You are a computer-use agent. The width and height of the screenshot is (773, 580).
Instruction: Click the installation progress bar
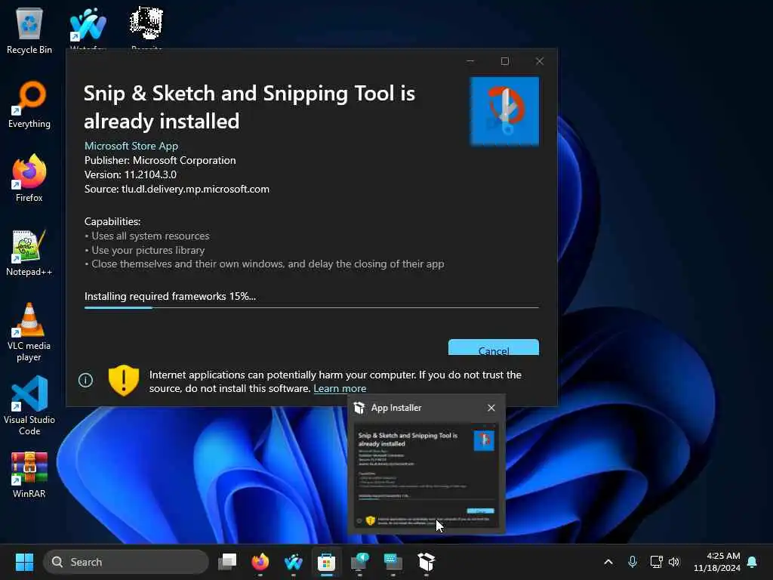click(x=312, y=307)
